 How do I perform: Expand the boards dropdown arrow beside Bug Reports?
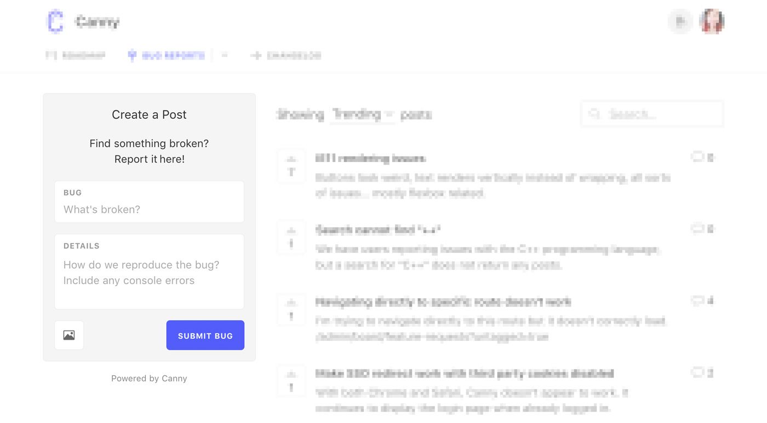[x=225, y=55]
